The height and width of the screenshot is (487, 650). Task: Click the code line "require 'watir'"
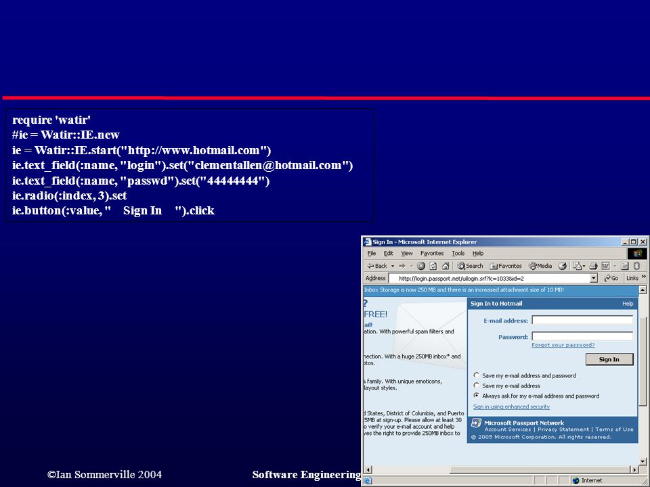coord(51,120)
